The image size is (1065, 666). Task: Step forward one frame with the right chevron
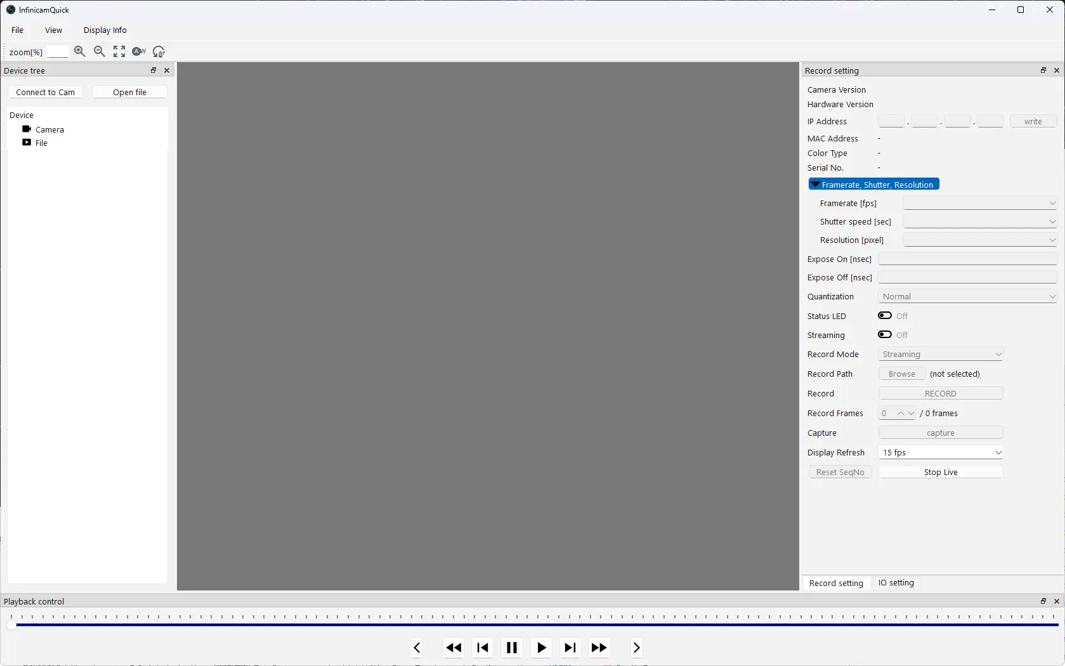click(636, 648)
